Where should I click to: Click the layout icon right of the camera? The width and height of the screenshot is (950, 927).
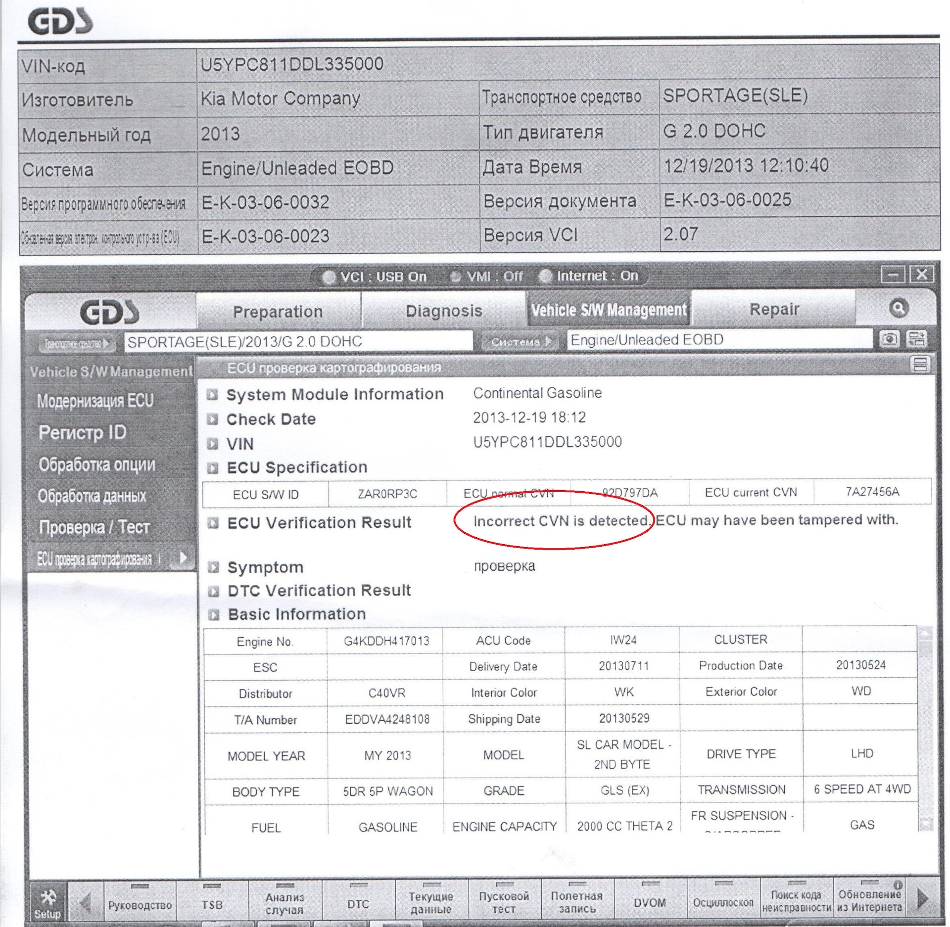click(x=916, y=339)
